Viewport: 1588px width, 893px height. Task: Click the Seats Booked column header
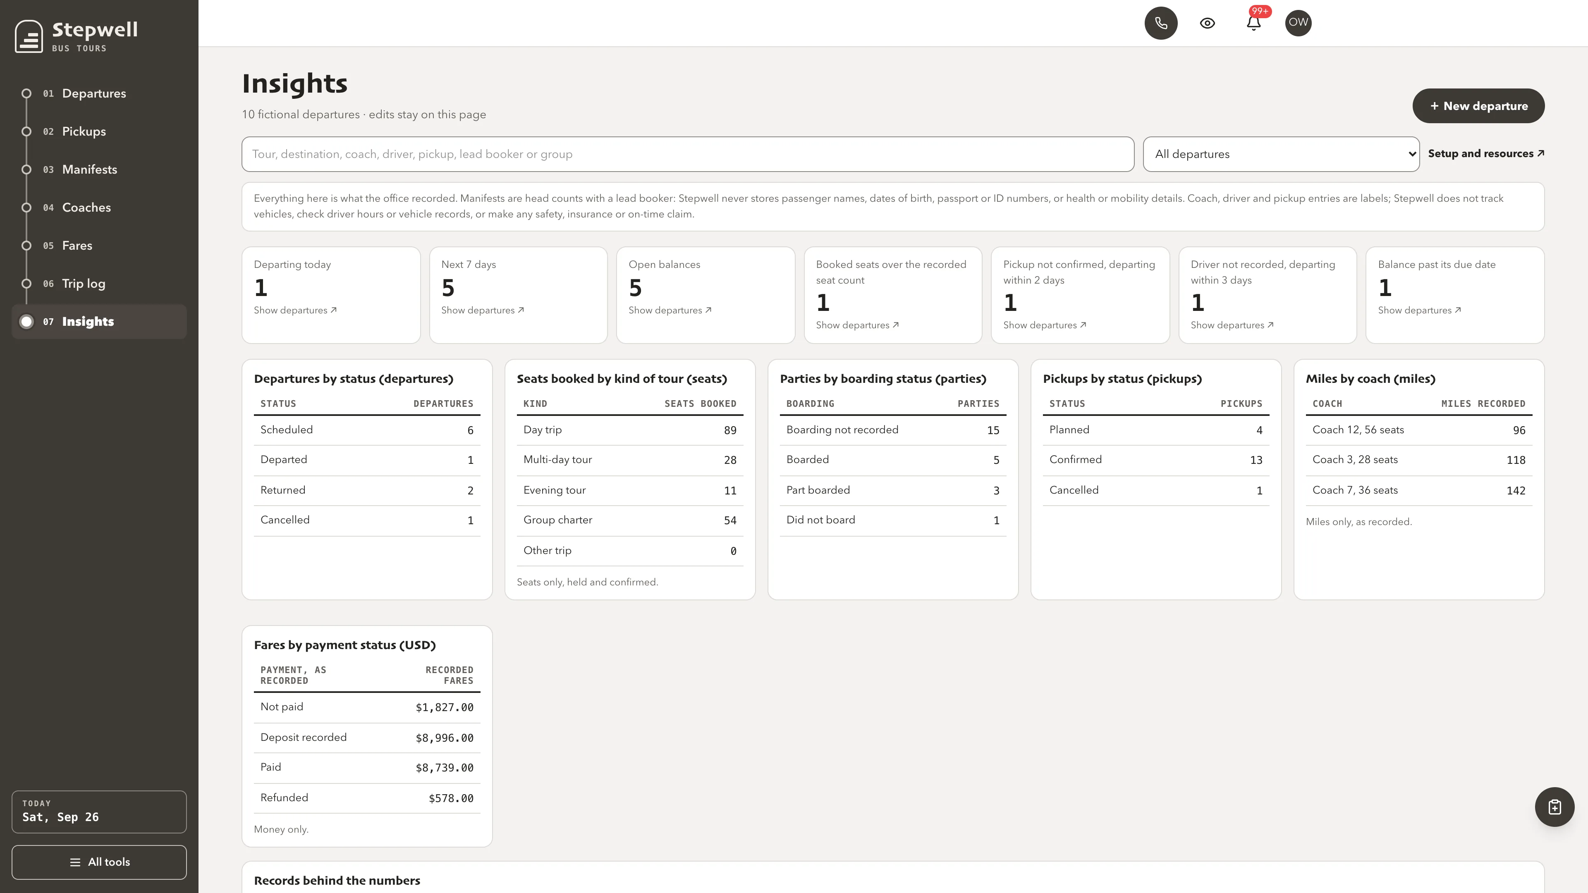click(700, 404)
